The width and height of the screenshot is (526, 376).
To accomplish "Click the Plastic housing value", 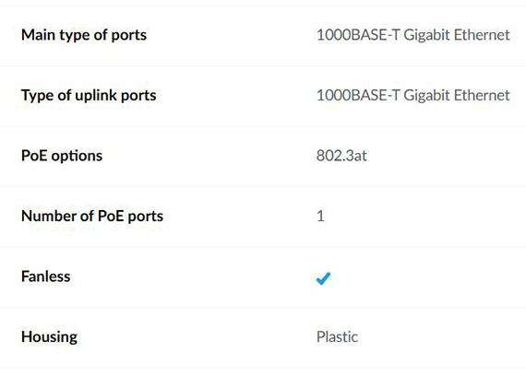I will [337, 336].
